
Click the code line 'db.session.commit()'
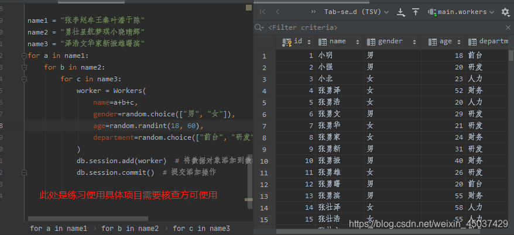115,172
